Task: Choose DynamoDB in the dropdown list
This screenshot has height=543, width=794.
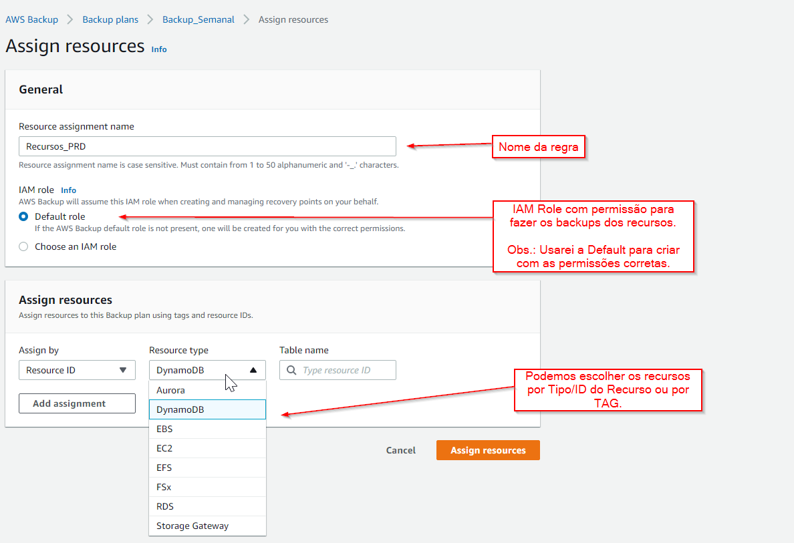Action: coord(208,409)
